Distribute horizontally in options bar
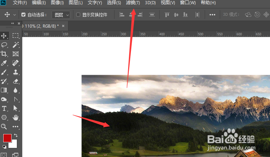The height and width of the screenshot is (157, 270). click(197, 15)
